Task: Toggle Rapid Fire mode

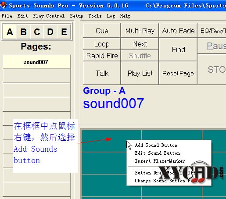Action: pos(102,56)
